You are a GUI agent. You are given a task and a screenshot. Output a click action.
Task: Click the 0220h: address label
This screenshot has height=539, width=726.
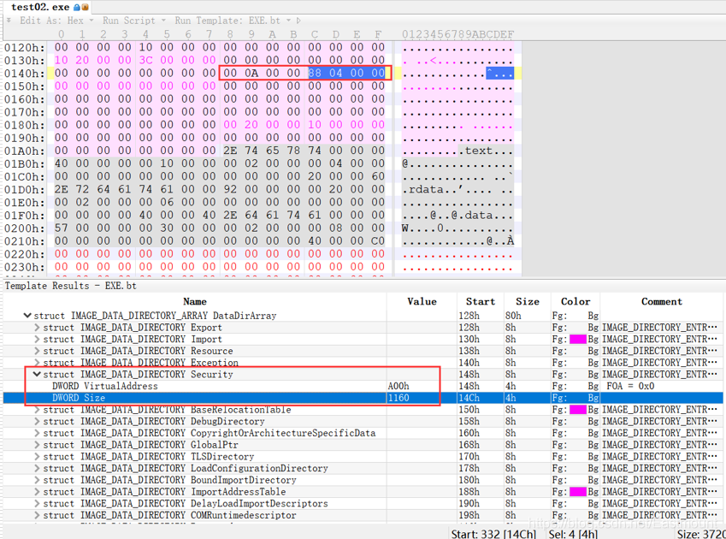[25, 254]
